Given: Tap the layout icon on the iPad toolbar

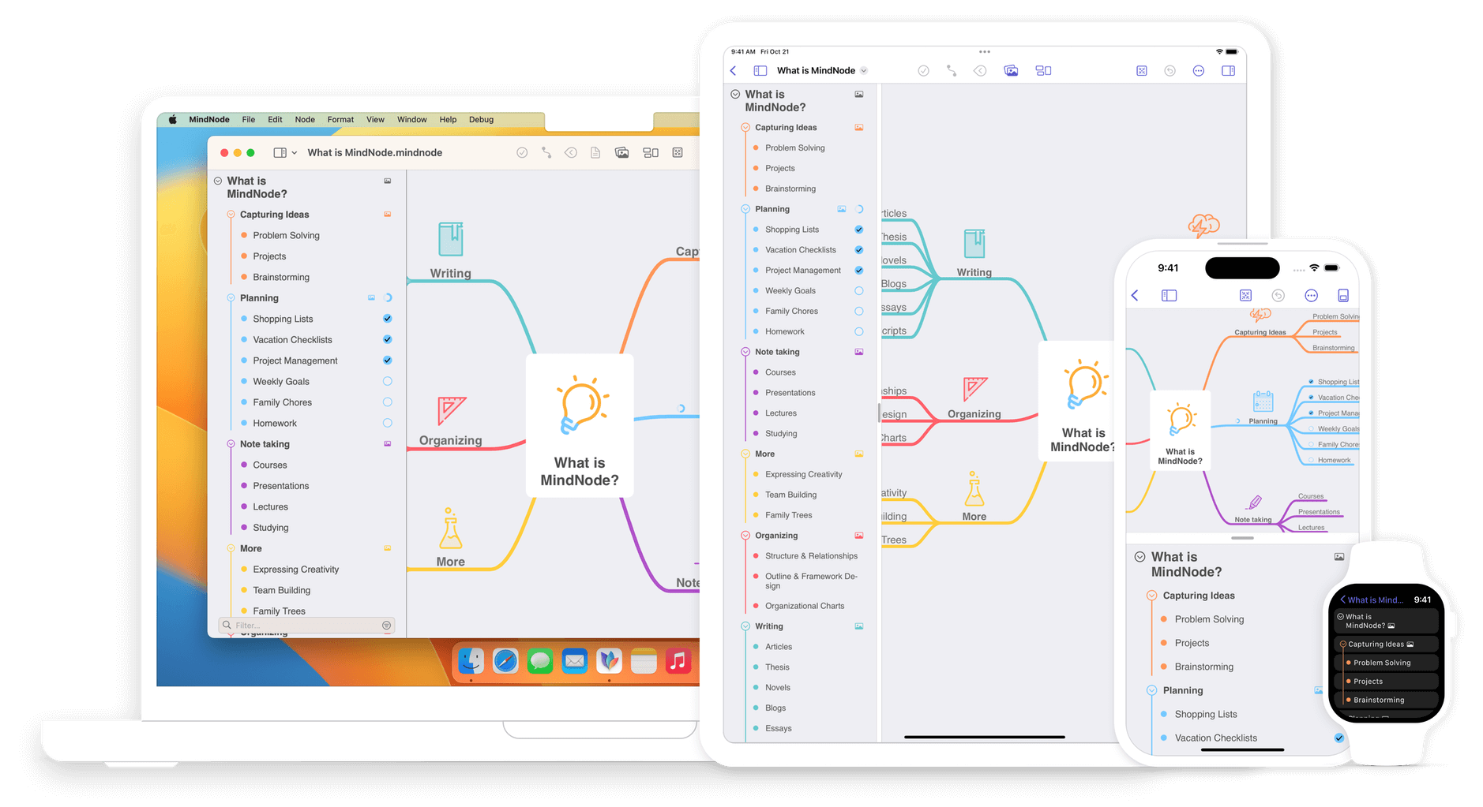Looking at the screenshot, I should click(x=1043, y=70).
